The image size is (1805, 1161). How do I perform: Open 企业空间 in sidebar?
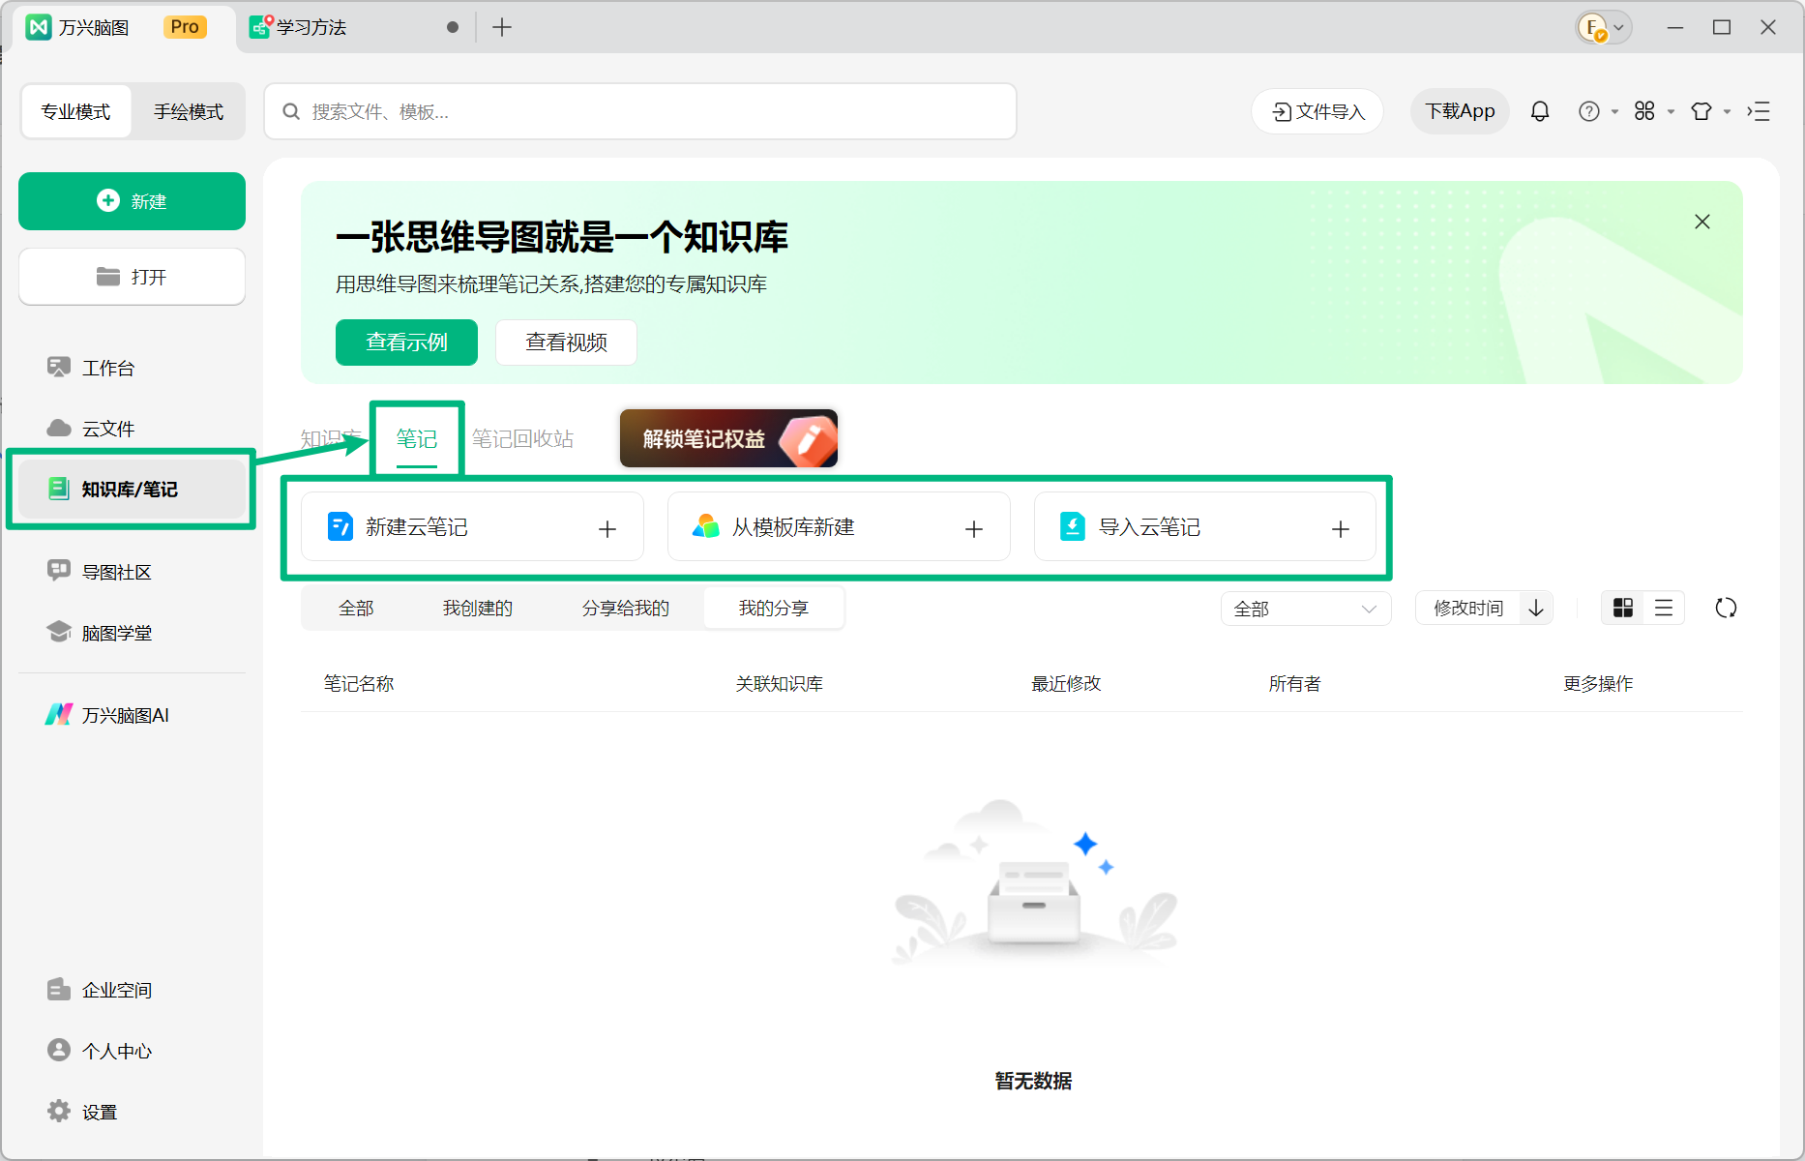tap(132, 990)
